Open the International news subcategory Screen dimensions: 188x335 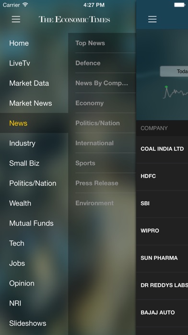point(102,143)
